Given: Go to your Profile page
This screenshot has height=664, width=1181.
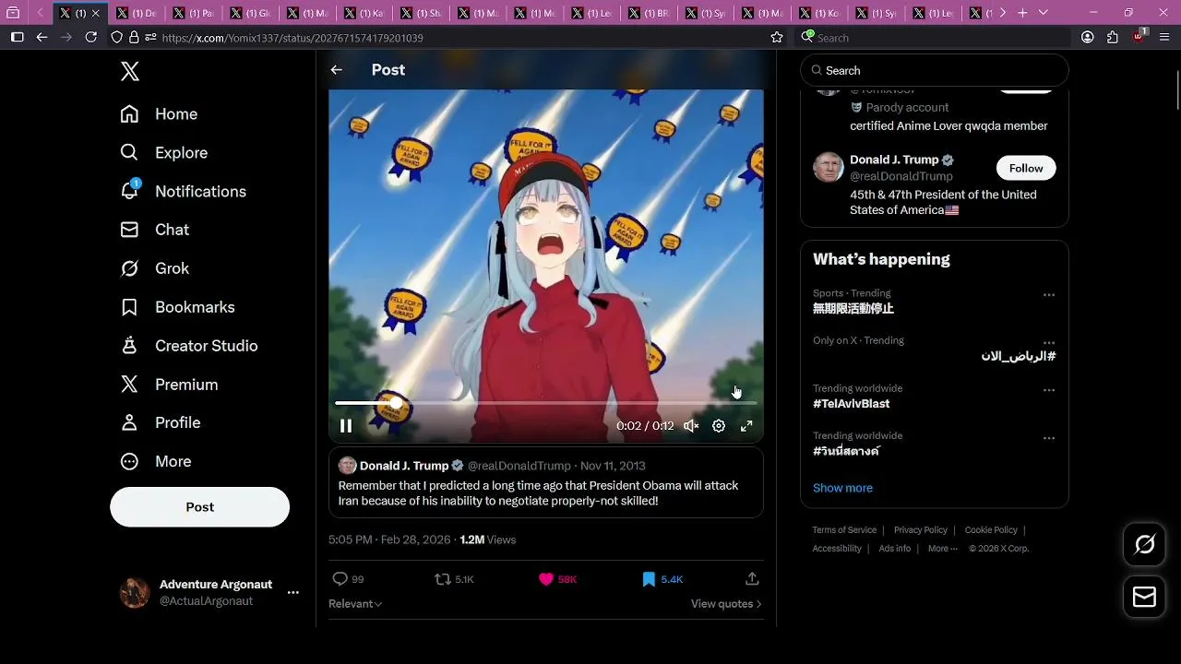Looking at the screenshot, I should pos(160,422).
